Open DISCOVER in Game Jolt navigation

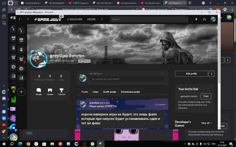point(75,19)
